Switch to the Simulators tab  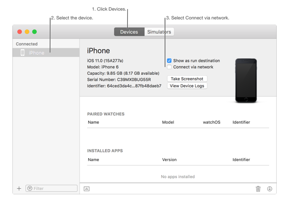(159, 32)
